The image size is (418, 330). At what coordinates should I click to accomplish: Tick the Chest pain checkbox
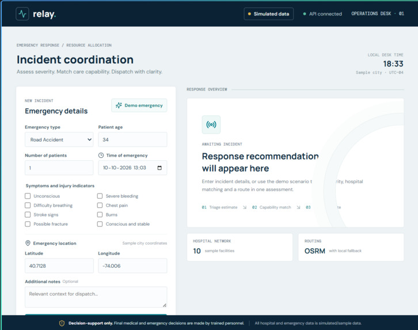tap(100, 205)
